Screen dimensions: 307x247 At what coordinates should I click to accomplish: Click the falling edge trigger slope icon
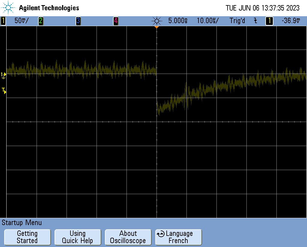point(255,21)
